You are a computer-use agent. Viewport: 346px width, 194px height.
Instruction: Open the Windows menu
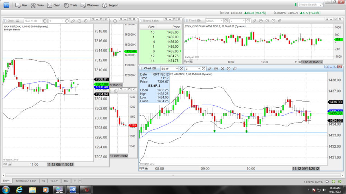coord(90,5)
